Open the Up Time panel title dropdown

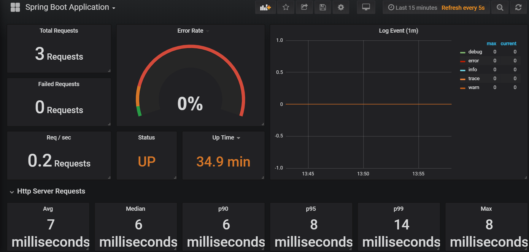[x=226, y=137]
